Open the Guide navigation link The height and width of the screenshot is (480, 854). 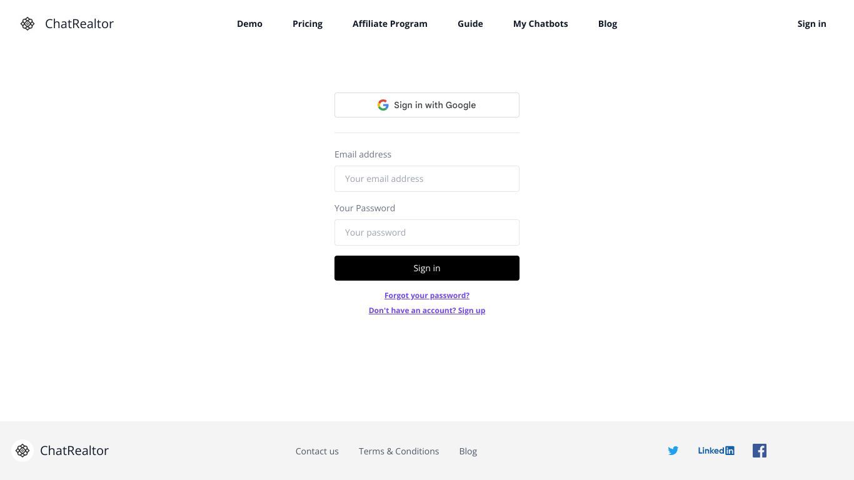470,24
